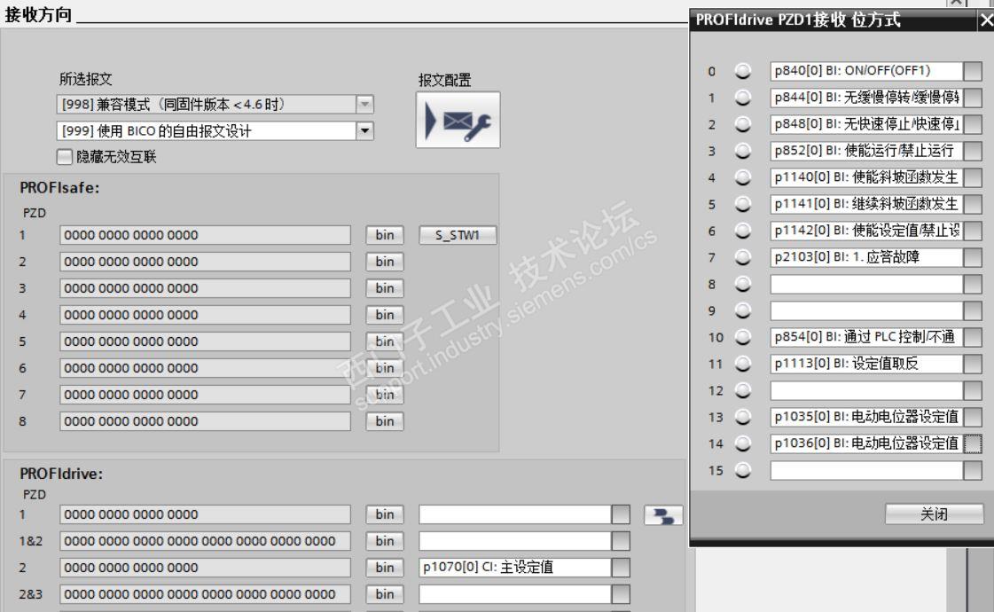Screen dimensions: 994x612
Task: Click bin button for PROFIdrive PZD 1&2
Action: (x=384, y=541)
